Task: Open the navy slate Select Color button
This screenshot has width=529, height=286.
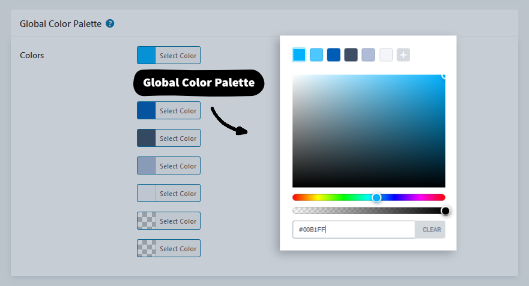Action: pyautogui.click(x=169, y=139)
